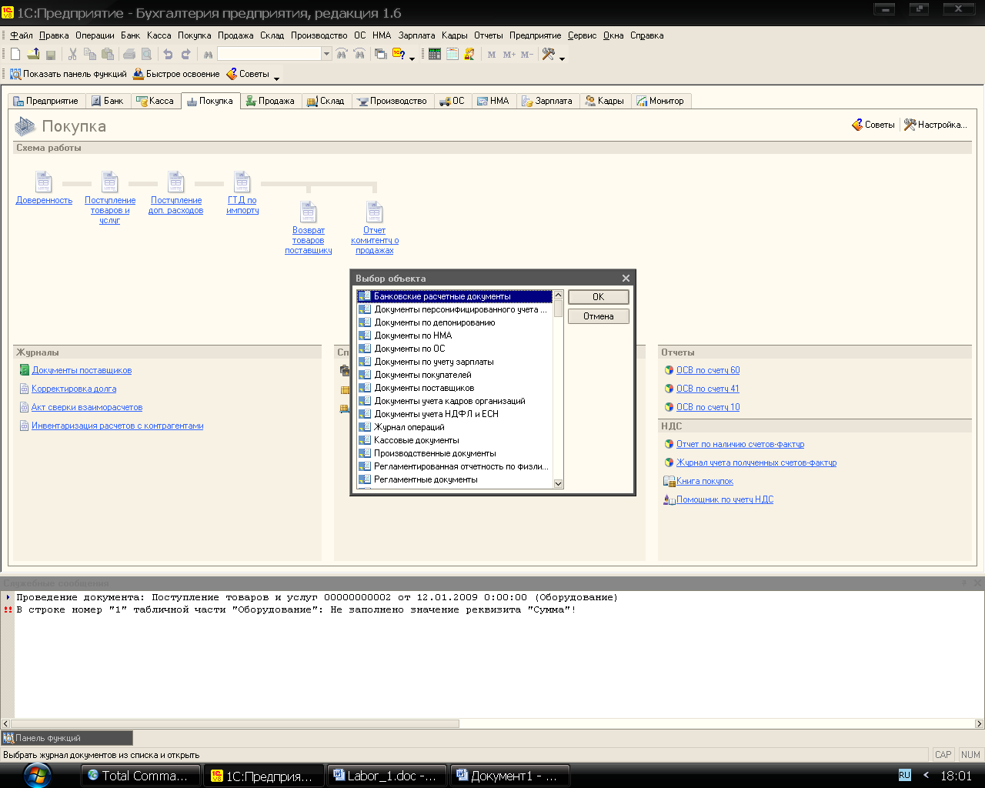Switch to the Монитор tab

660,101
